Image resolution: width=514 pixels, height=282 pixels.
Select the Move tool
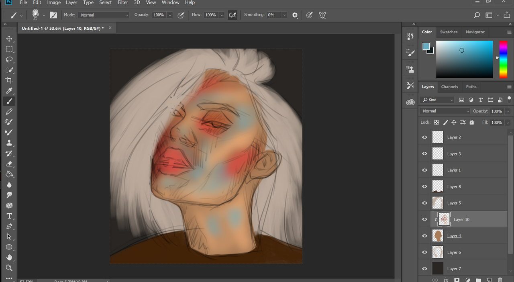pyautogui.click(x=9, y=39)
